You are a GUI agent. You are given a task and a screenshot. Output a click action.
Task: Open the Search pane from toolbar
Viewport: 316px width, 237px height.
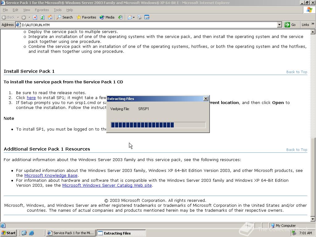coord(64,17)
